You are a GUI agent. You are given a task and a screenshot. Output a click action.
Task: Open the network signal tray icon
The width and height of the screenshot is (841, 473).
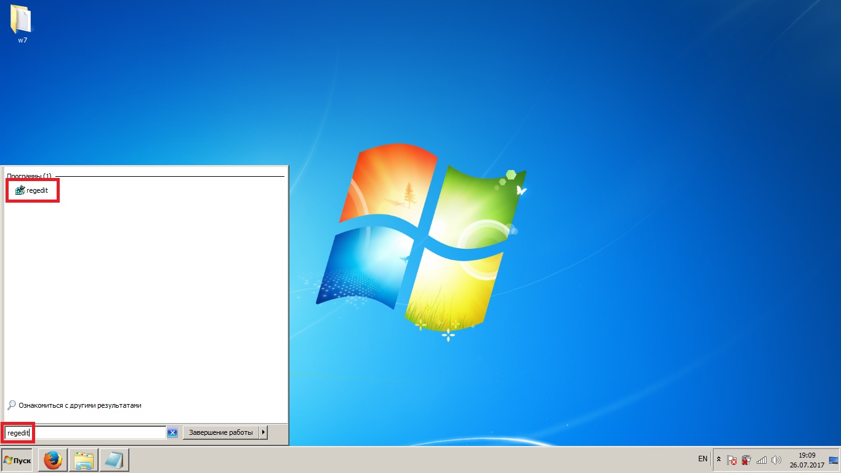pyautogui.click(x=762, y=459)
